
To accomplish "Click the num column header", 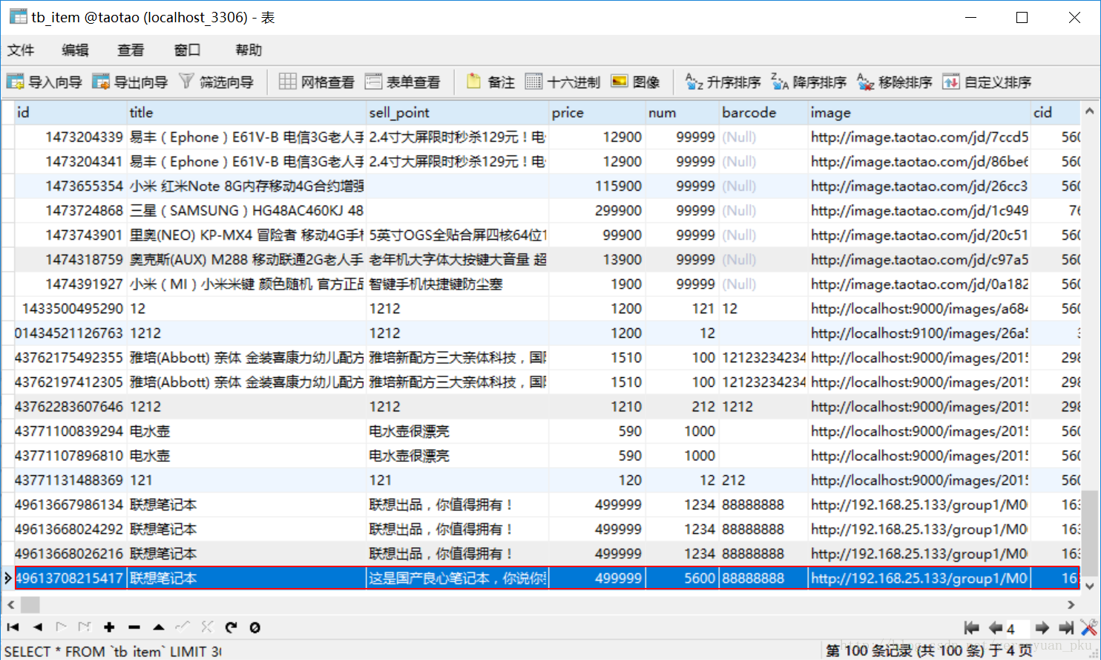I will pyautogui.click(x=682, y=112).
